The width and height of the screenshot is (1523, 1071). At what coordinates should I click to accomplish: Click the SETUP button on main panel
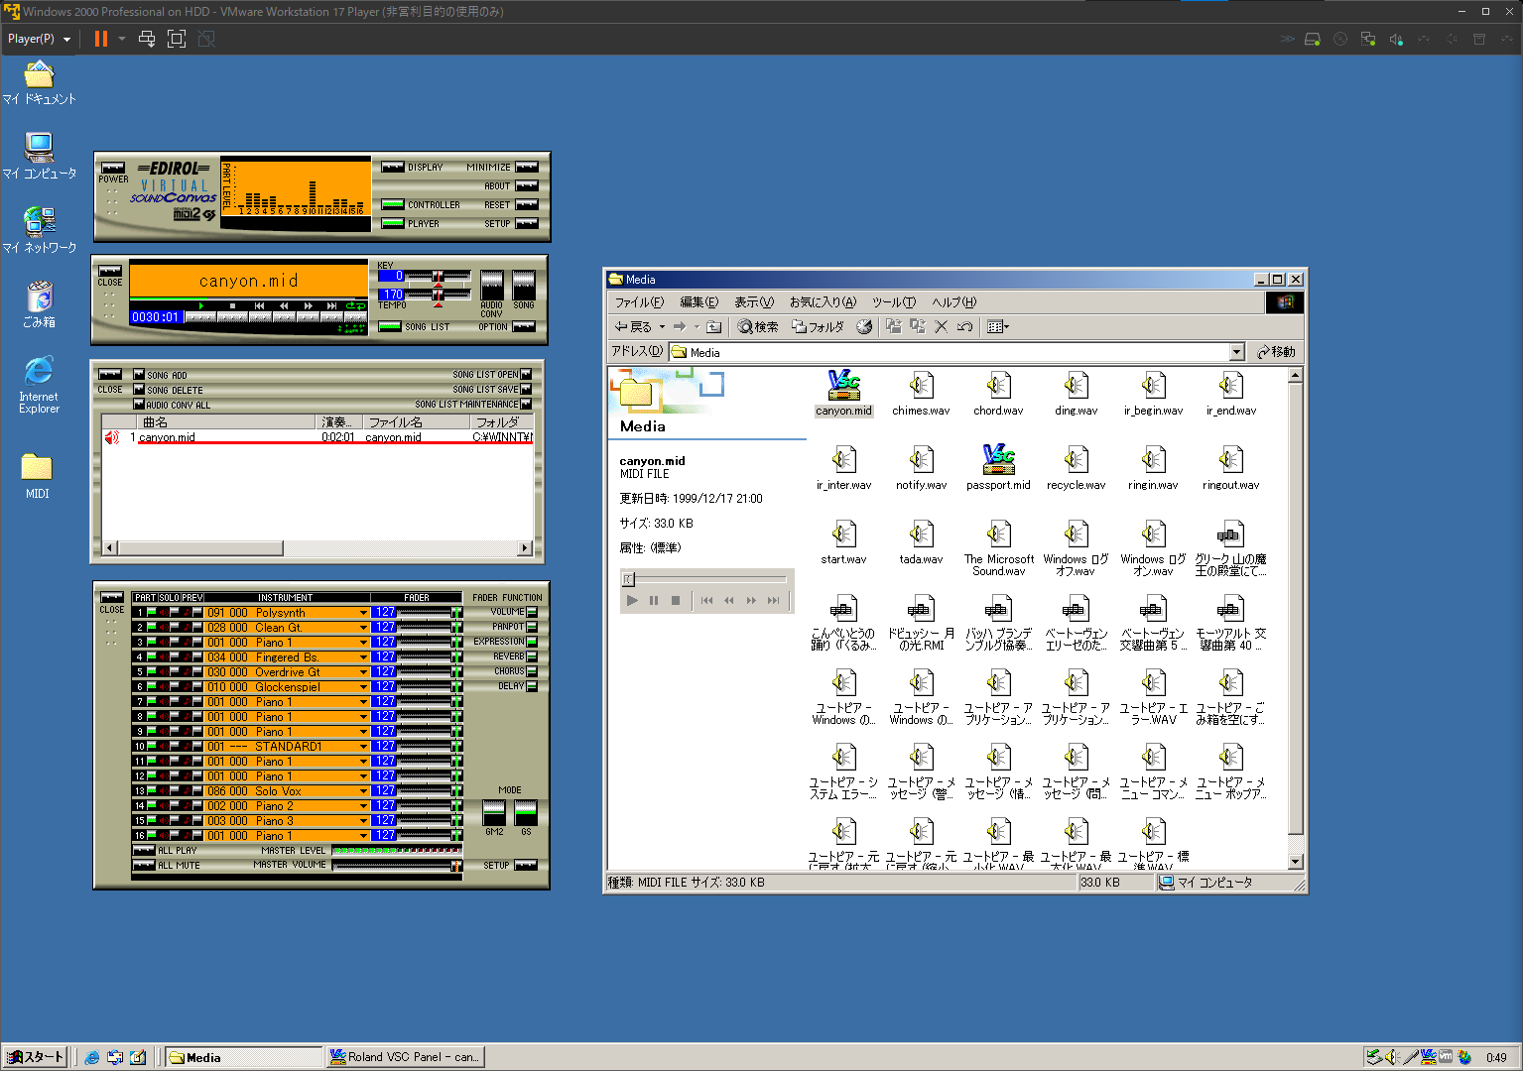[526, 224]
